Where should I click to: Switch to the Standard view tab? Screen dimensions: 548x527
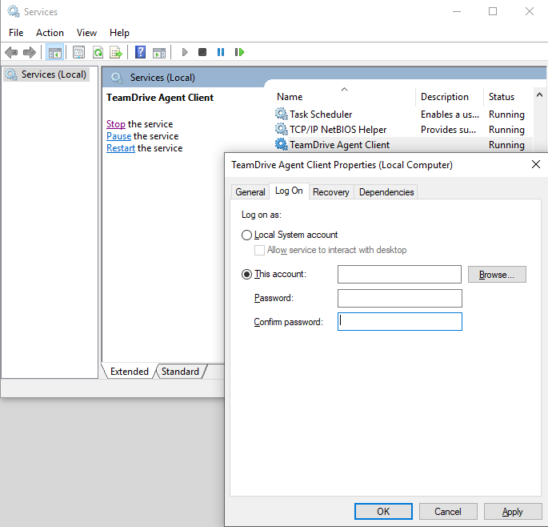pos(180,372)
